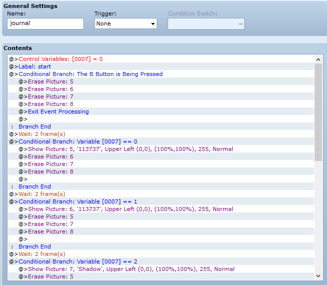
Task: Open the Trigger dropdown set to None
Action: coord(125,23)
